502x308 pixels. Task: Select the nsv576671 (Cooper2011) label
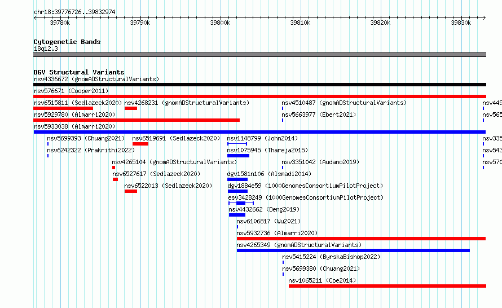[71, 91]
